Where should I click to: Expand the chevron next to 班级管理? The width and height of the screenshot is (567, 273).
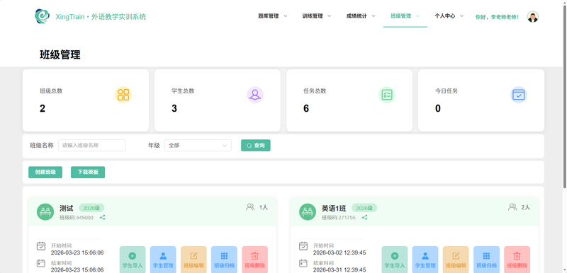pyautogui.click(x=417, y=16)
